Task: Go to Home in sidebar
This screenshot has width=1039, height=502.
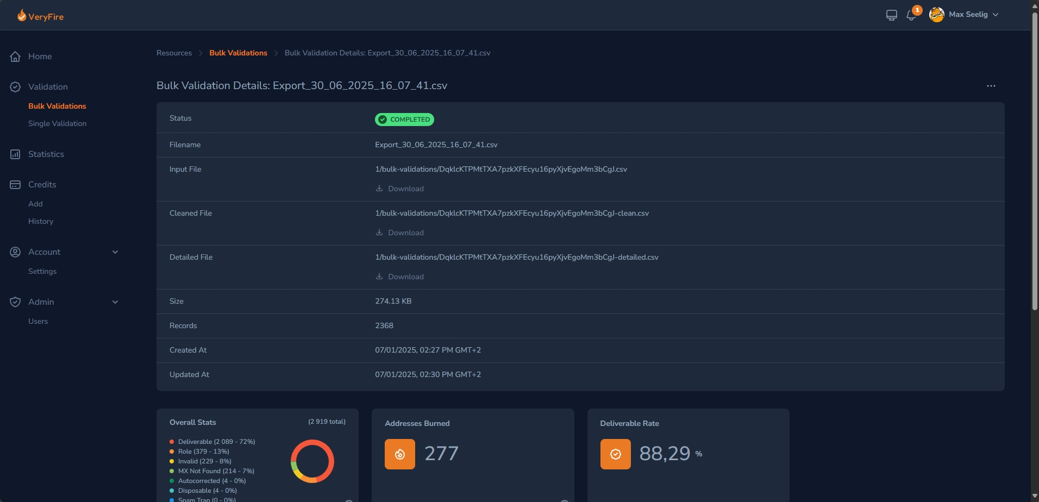Action: [40, 57]
